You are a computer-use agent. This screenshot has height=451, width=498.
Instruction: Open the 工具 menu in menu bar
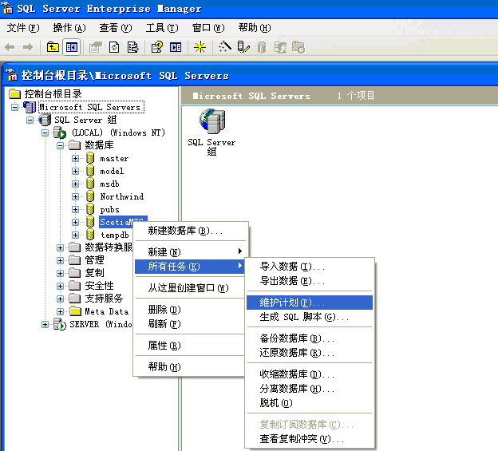[161, 28]
